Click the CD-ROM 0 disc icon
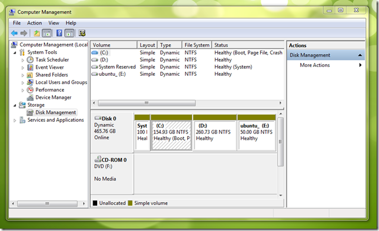The image size is (379, 231). click(x=98, y=159)
